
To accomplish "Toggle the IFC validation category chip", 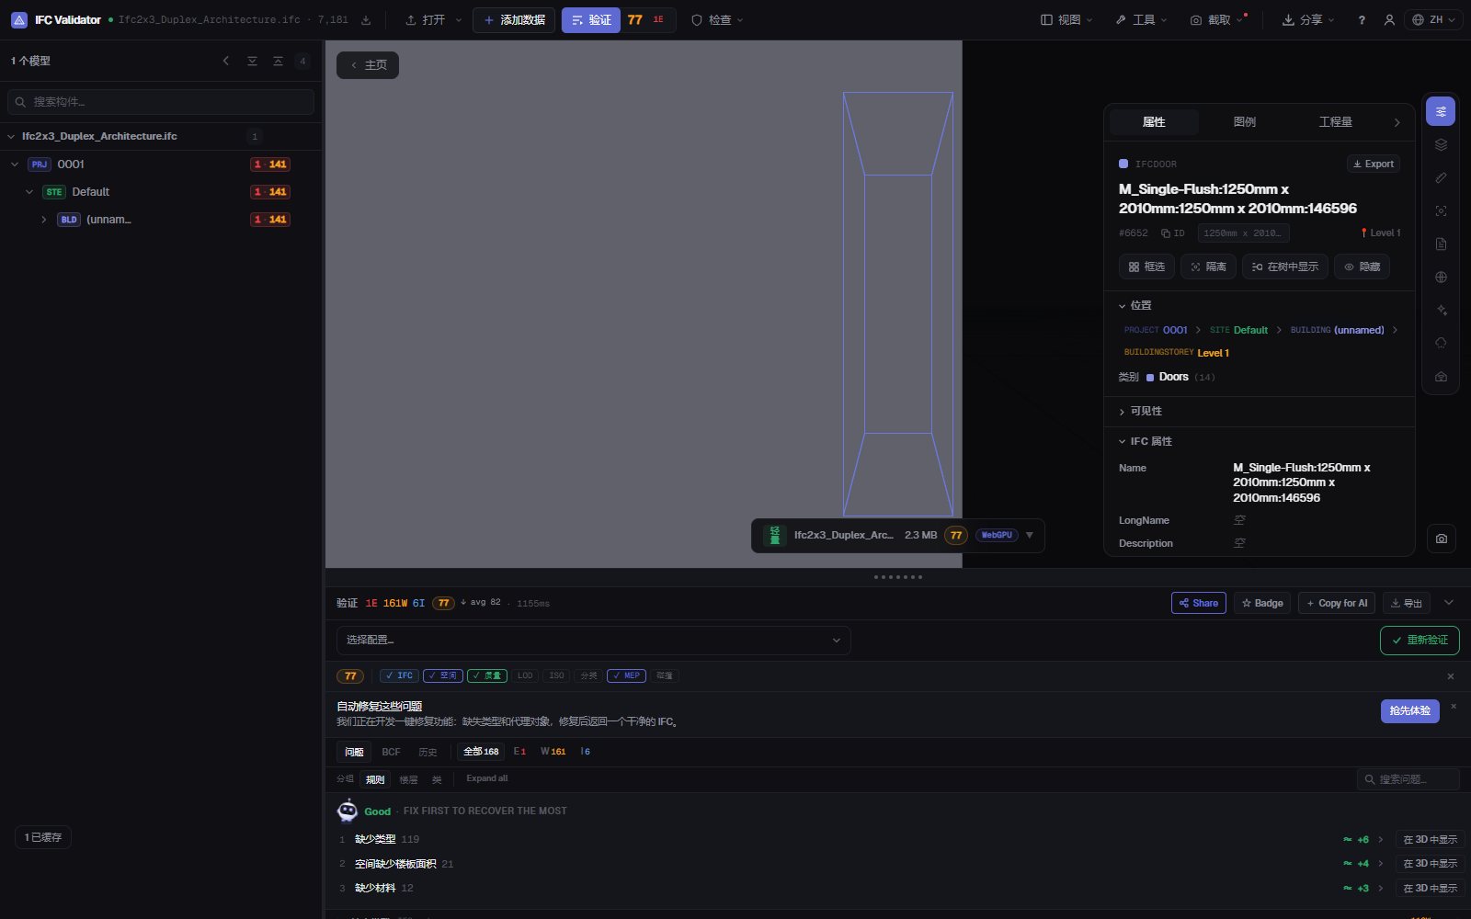I will [x=400, y=675].
